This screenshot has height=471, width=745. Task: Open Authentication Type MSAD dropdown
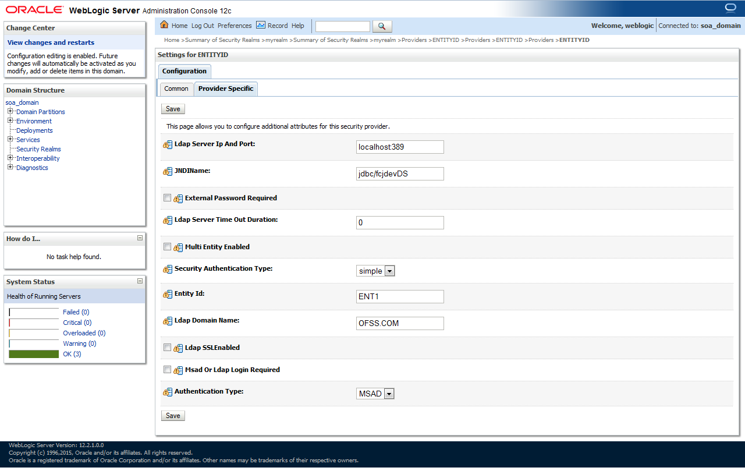375,394
